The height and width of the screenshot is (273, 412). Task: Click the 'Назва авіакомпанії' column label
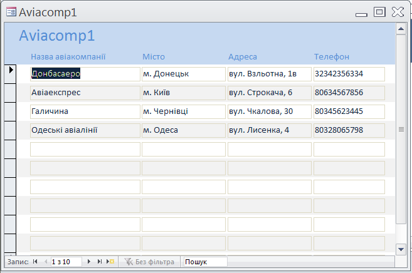(68, 56)
